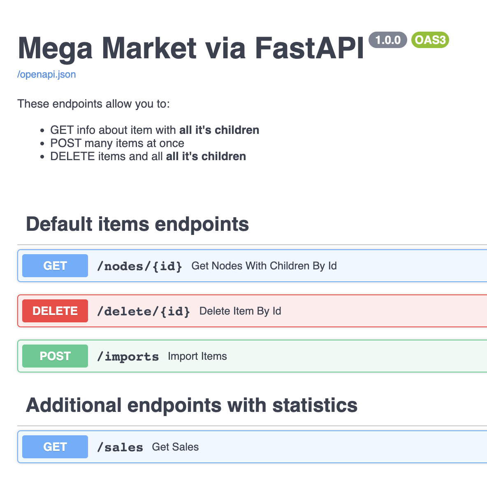Image resolution: width=487 pixels, height=478 pixels.
Task: Click the These endpoints allow you to text
Action: (93, 104)
